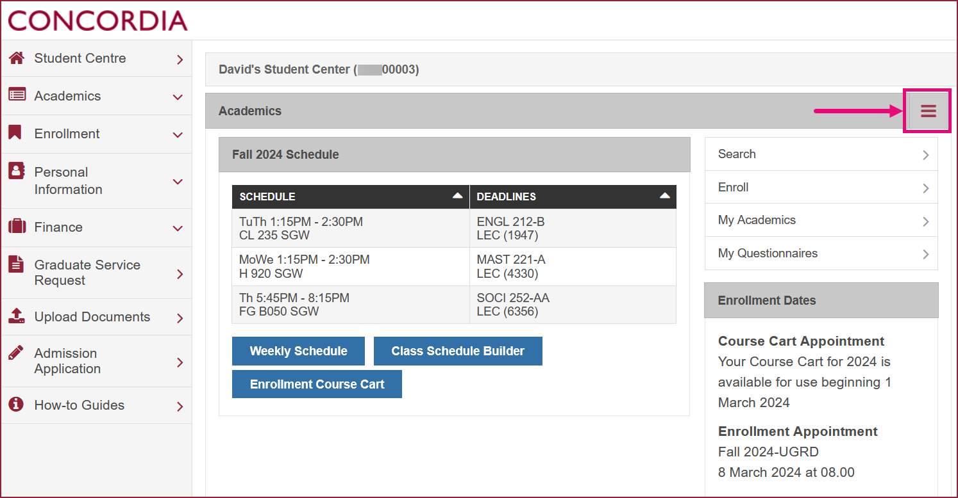Click the Personal Information contact icon
The width and height of the screenshot is (958, 498).
pos(16,171)
